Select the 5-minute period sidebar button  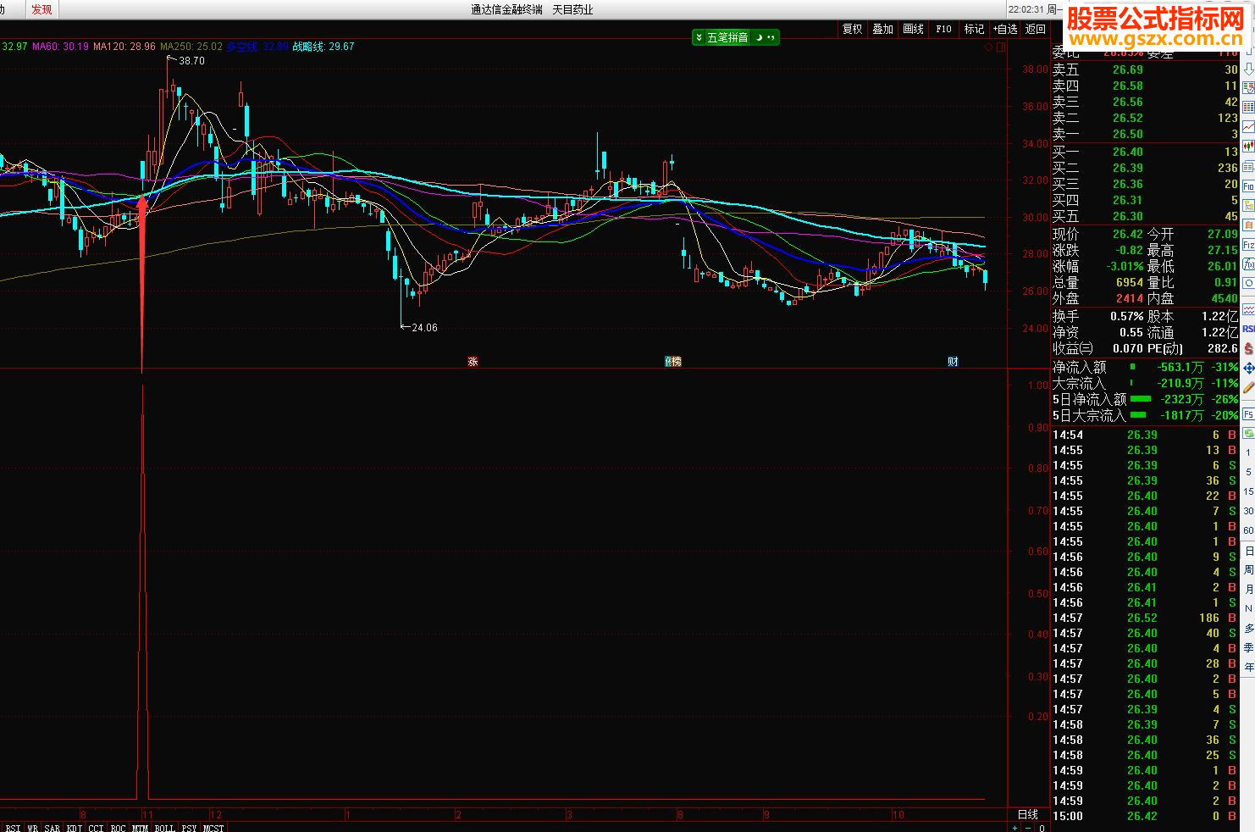(1248, 472)
